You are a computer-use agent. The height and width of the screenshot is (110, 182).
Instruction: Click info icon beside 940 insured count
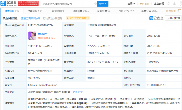93,78
